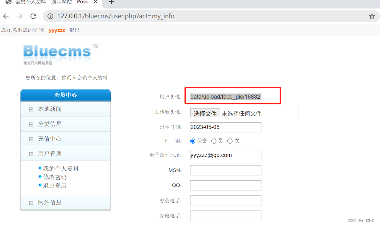
Task: Open 修改密码 link in sidebar
Action: coord(55,177)
